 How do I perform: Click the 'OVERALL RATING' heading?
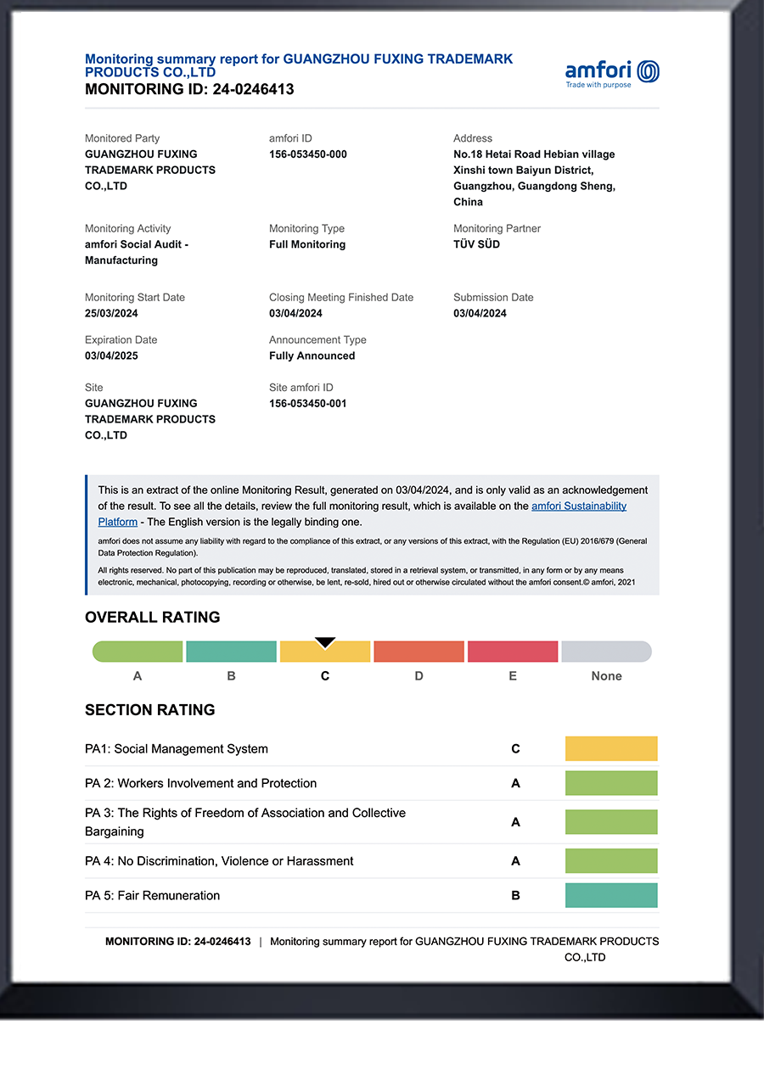[153, 618]
